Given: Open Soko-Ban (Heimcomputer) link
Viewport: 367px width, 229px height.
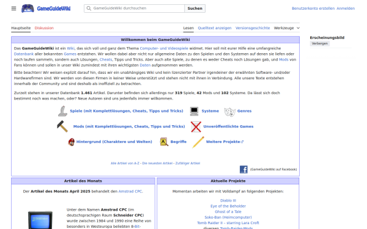Looking at the screenshot, I should [x=228, y=217].
